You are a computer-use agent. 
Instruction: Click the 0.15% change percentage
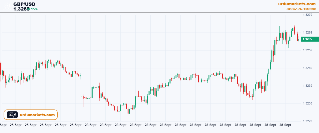(32, 9)
